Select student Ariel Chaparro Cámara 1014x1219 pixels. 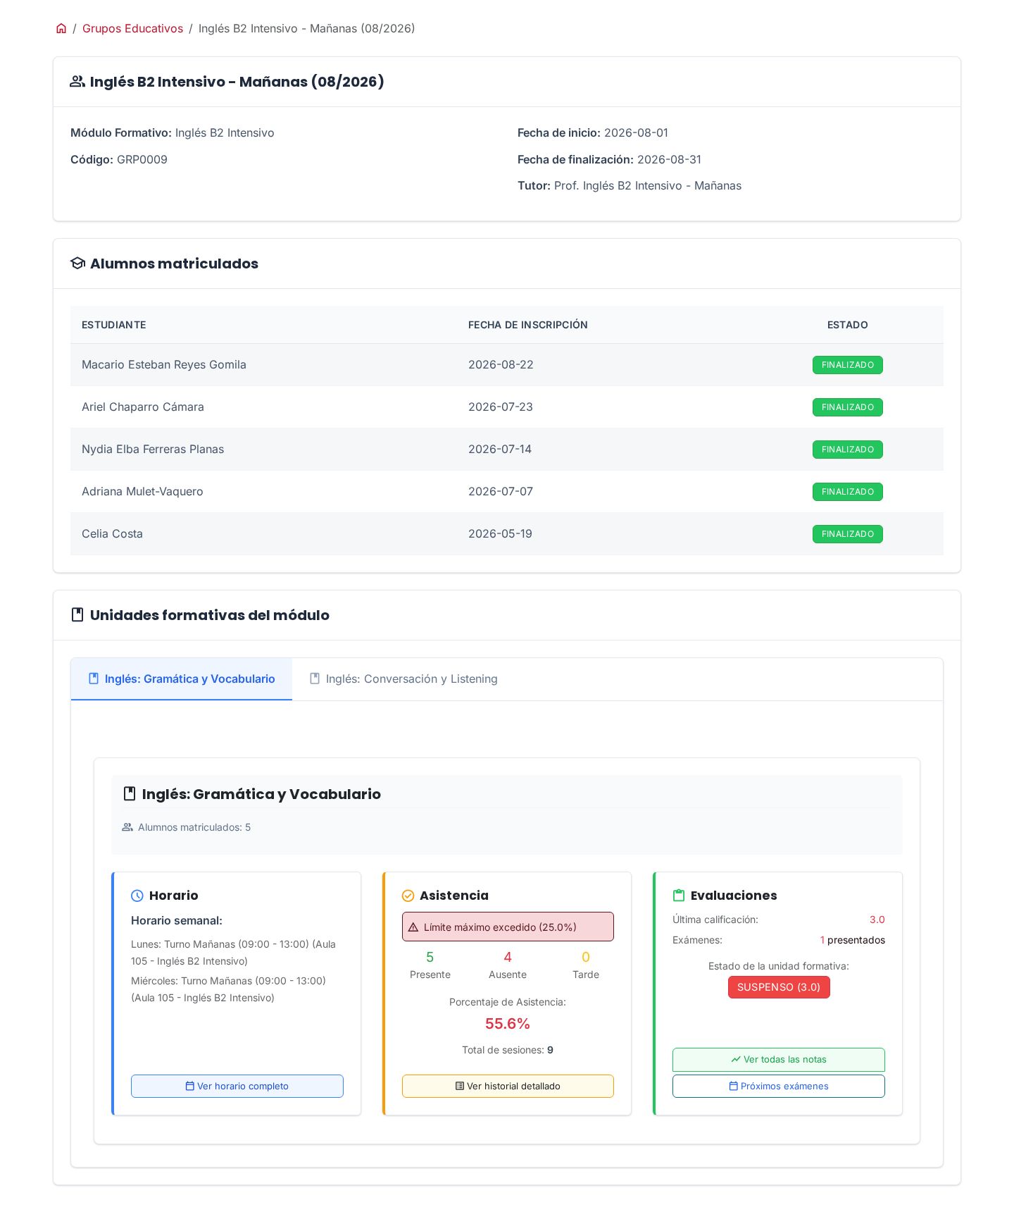143,407
